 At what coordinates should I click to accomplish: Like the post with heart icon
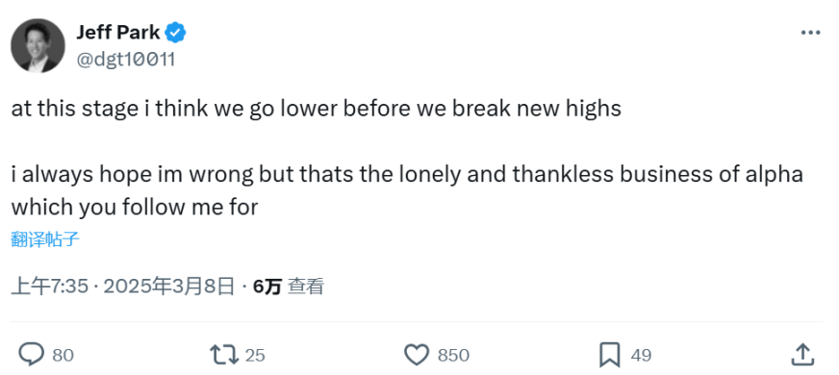coord(417,355)
